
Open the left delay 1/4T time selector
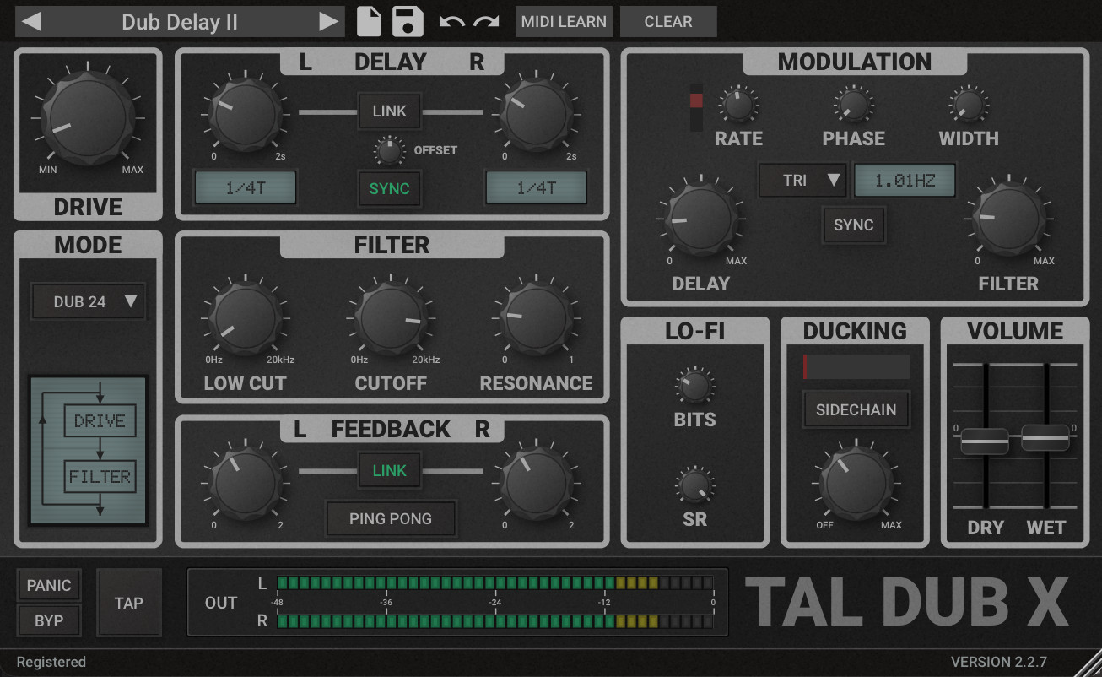pos(245,188)
